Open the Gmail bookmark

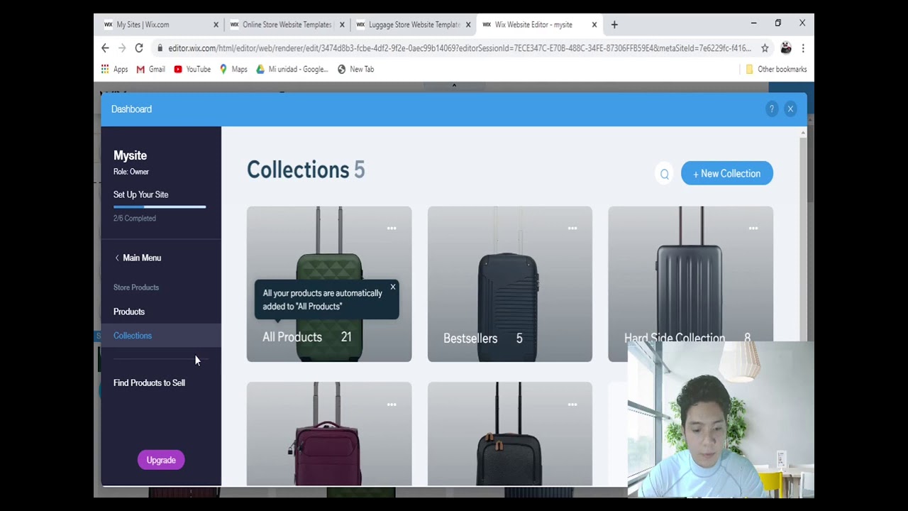pyautogui.click(x=151, y=69)
